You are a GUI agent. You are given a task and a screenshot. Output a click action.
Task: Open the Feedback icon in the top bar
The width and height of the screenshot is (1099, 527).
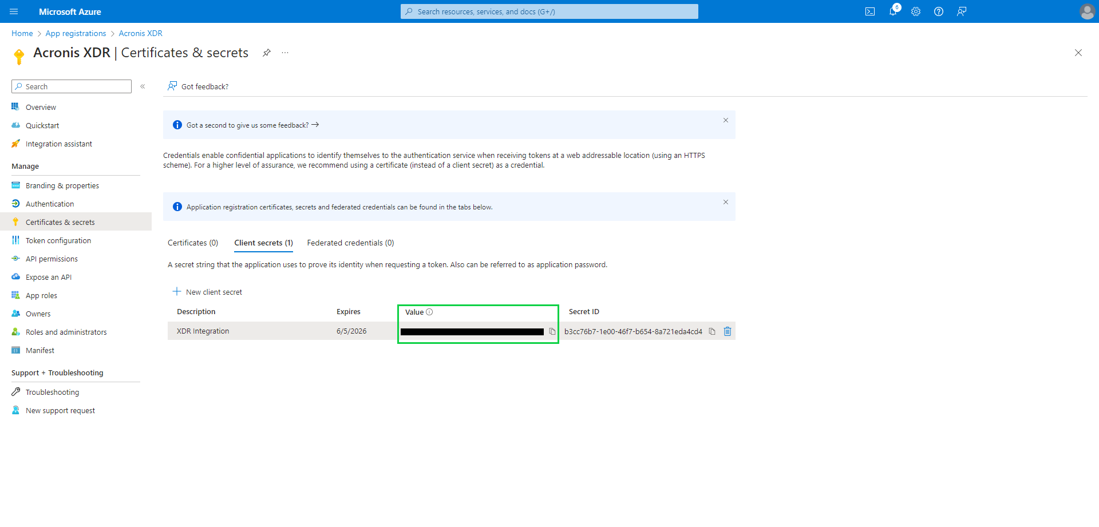coord(962,11)
